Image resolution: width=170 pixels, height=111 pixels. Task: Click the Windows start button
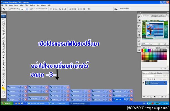click(x=7, y=103)
